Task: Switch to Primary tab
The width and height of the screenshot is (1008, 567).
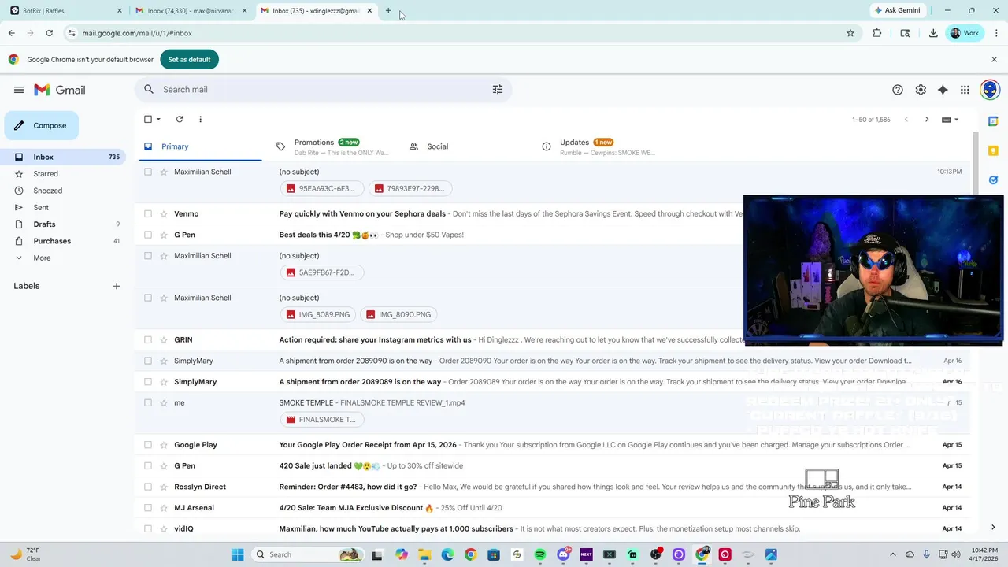Action: click(200, 146)
